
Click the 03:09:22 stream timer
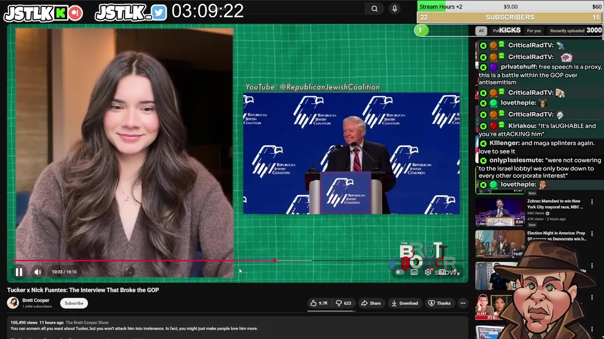(x=208, y=11)
